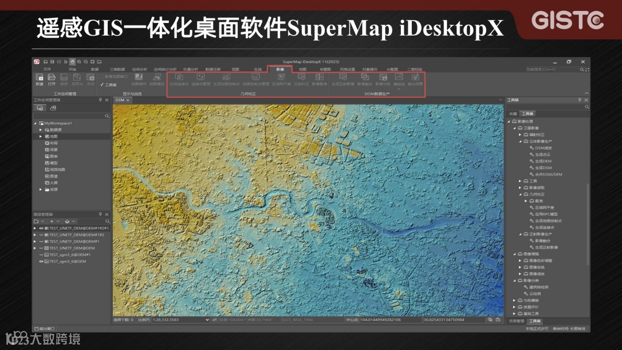622x350 pixels.
Task: Click the zoom-out magnifier in quick access toolbar
Action: click(x=86, y=62)
